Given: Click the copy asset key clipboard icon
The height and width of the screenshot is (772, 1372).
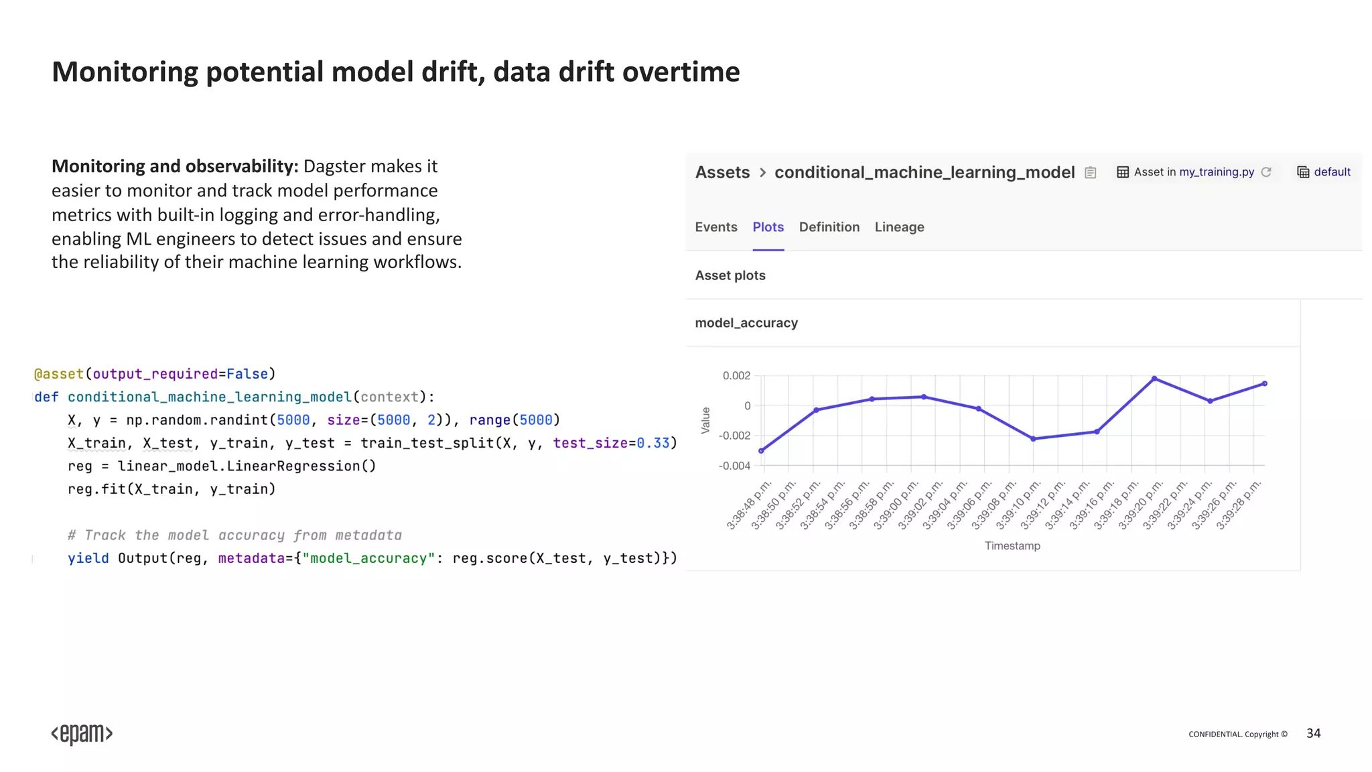Looking at the screenshot, I should [x=1091, y=173].
